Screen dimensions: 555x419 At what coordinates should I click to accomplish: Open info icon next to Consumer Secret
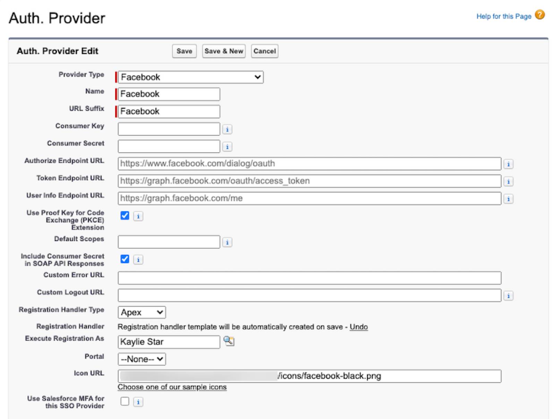[x=227, y=147]
